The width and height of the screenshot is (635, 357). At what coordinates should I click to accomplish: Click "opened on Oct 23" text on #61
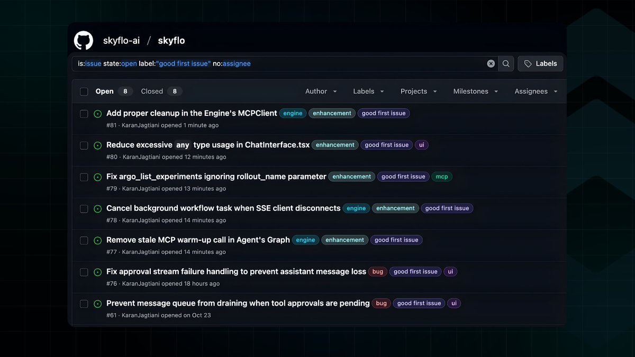[186, 316]
